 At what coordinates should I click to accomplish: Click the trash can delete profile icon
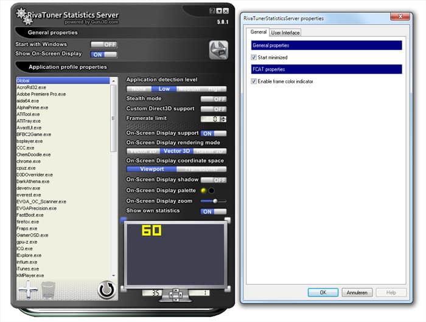pos(48,290)
